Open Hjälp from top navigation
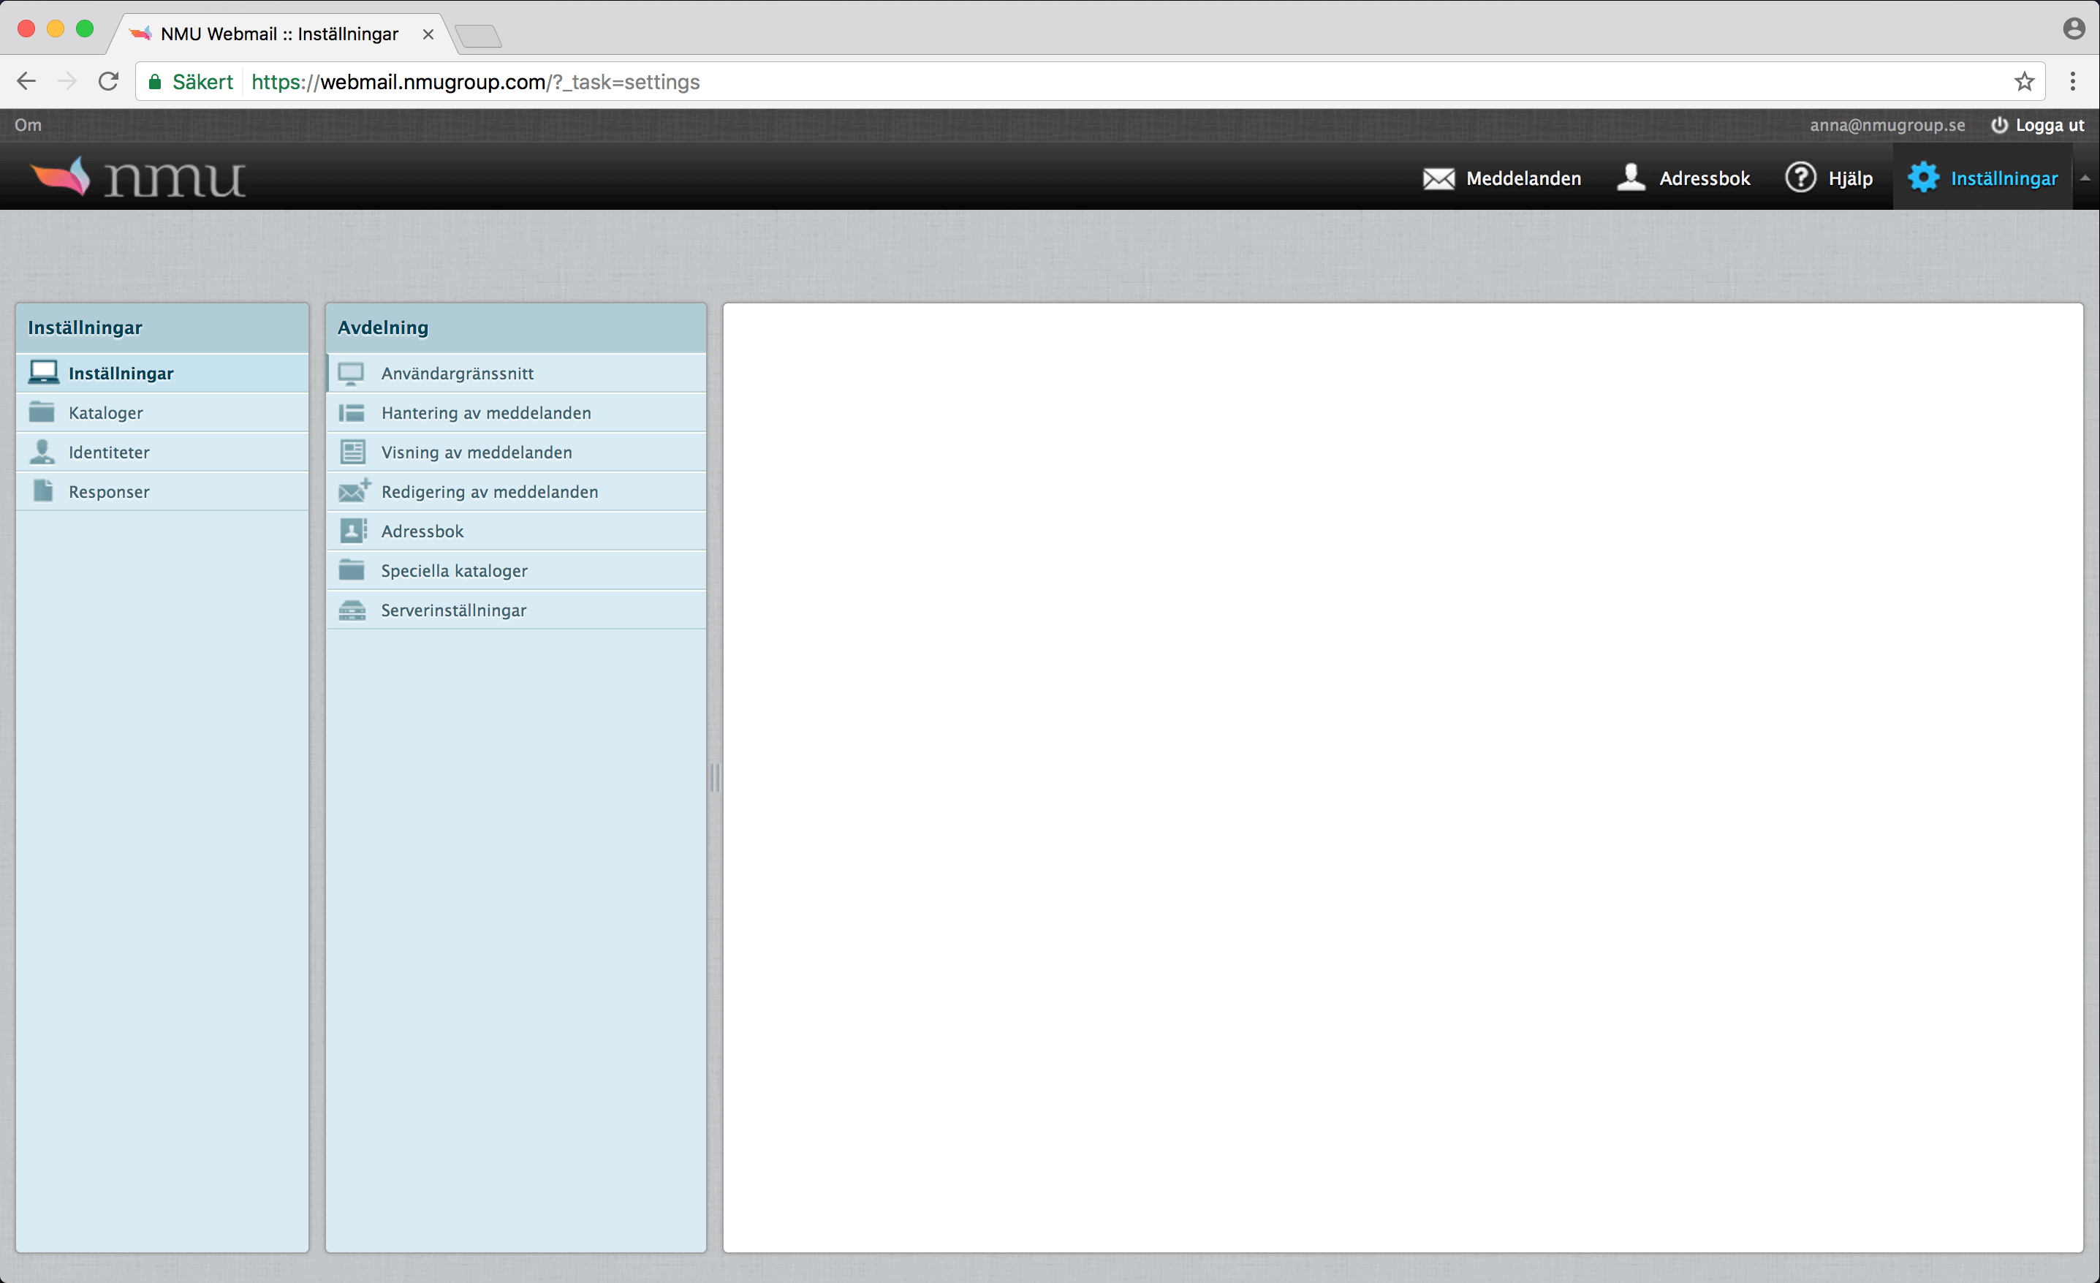Screen dimensions: 2100x1283 click(1829, 178)
